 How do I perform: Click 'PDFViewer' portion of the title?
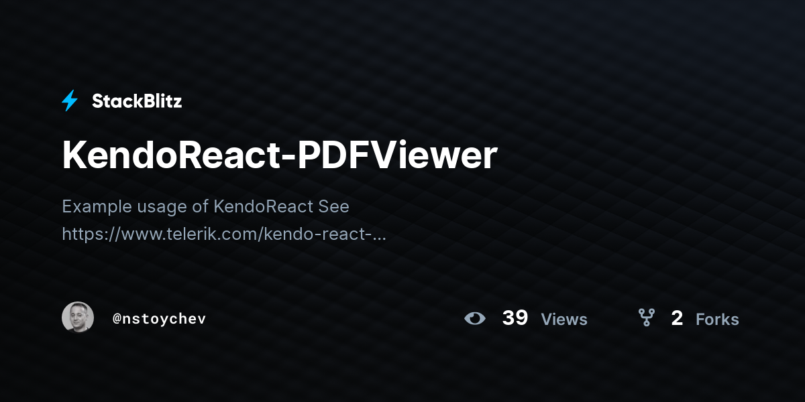[x=397, y=155]
